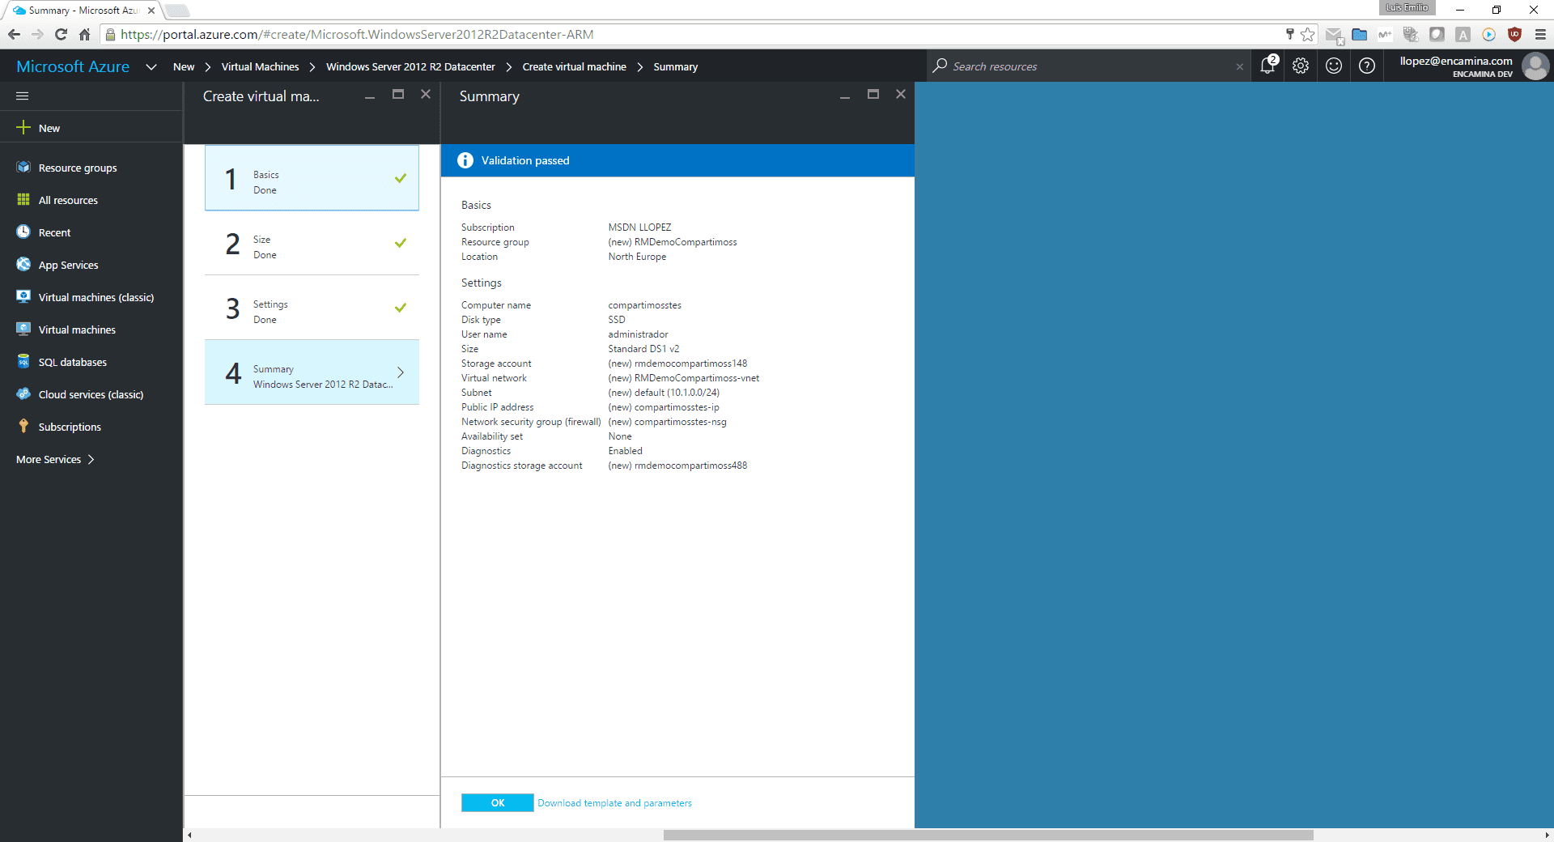Click the OK button
The image size is (1554, 842).
point(498,802)
